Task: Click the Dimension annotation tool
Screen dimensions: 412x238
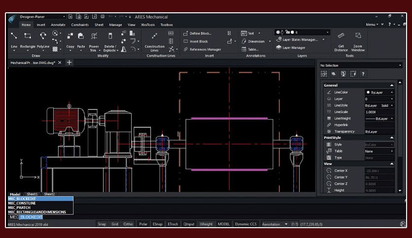Action: [x=253, y=41]
